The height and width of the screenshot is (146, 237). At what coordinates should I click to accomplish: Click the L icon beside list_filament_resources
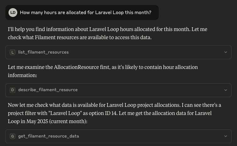coord(13,52)
